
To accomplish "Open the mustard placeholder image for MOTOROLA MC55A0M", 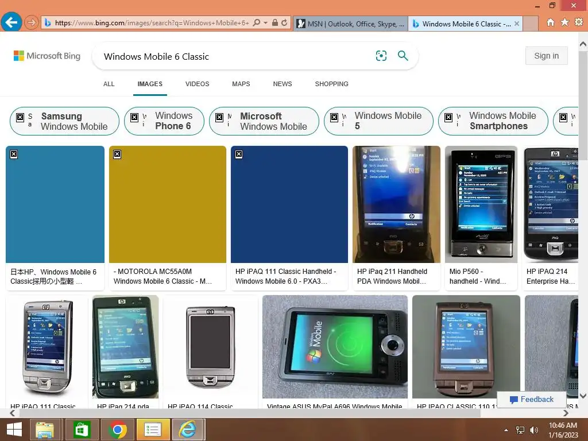I will click(168, 204).
